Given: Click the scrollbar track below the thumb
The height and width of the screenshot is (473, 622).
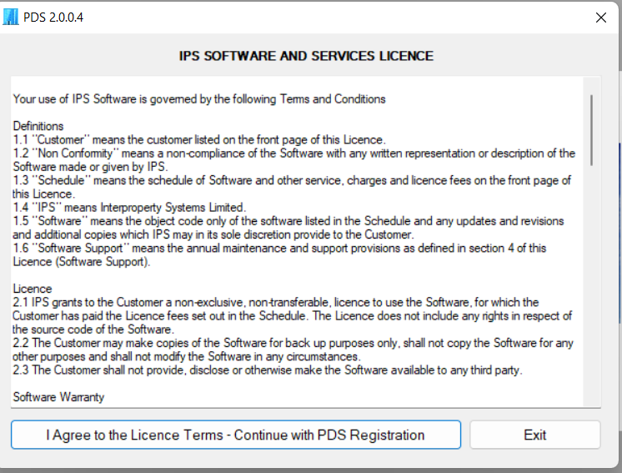Looking at the screenshot, I should click(x=592, y=292).
